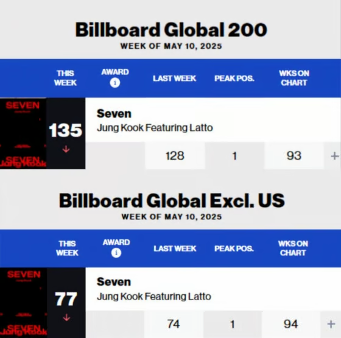Click the red down arrow under rank 135
This screenshot has height=338, width=341.
(x=66, y=149)
